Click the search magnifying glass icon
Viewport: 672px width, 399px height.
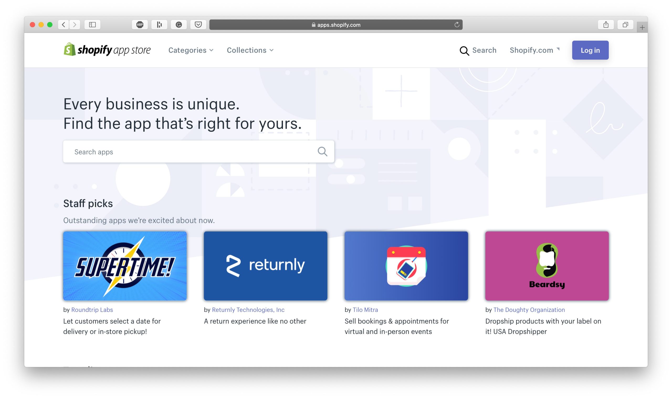(x=464, y=50)
